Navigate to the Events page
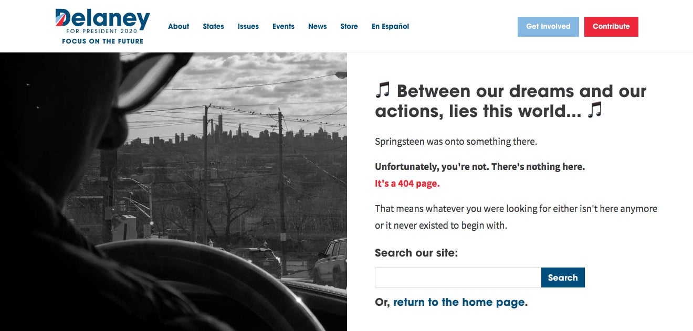693x331 pixels. (283, 26)
